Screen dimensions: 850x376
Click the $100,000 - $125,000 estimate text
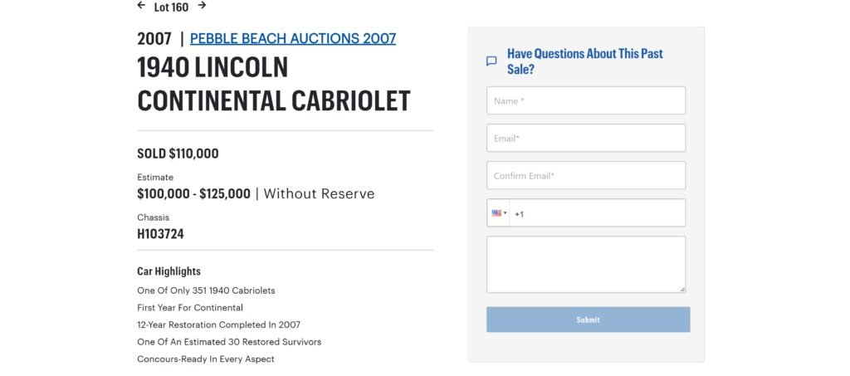(193, 194)
